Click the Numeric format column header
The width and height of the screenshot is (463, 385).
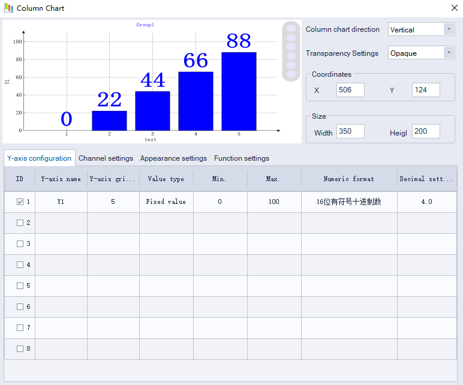click(x=349, y=179)
